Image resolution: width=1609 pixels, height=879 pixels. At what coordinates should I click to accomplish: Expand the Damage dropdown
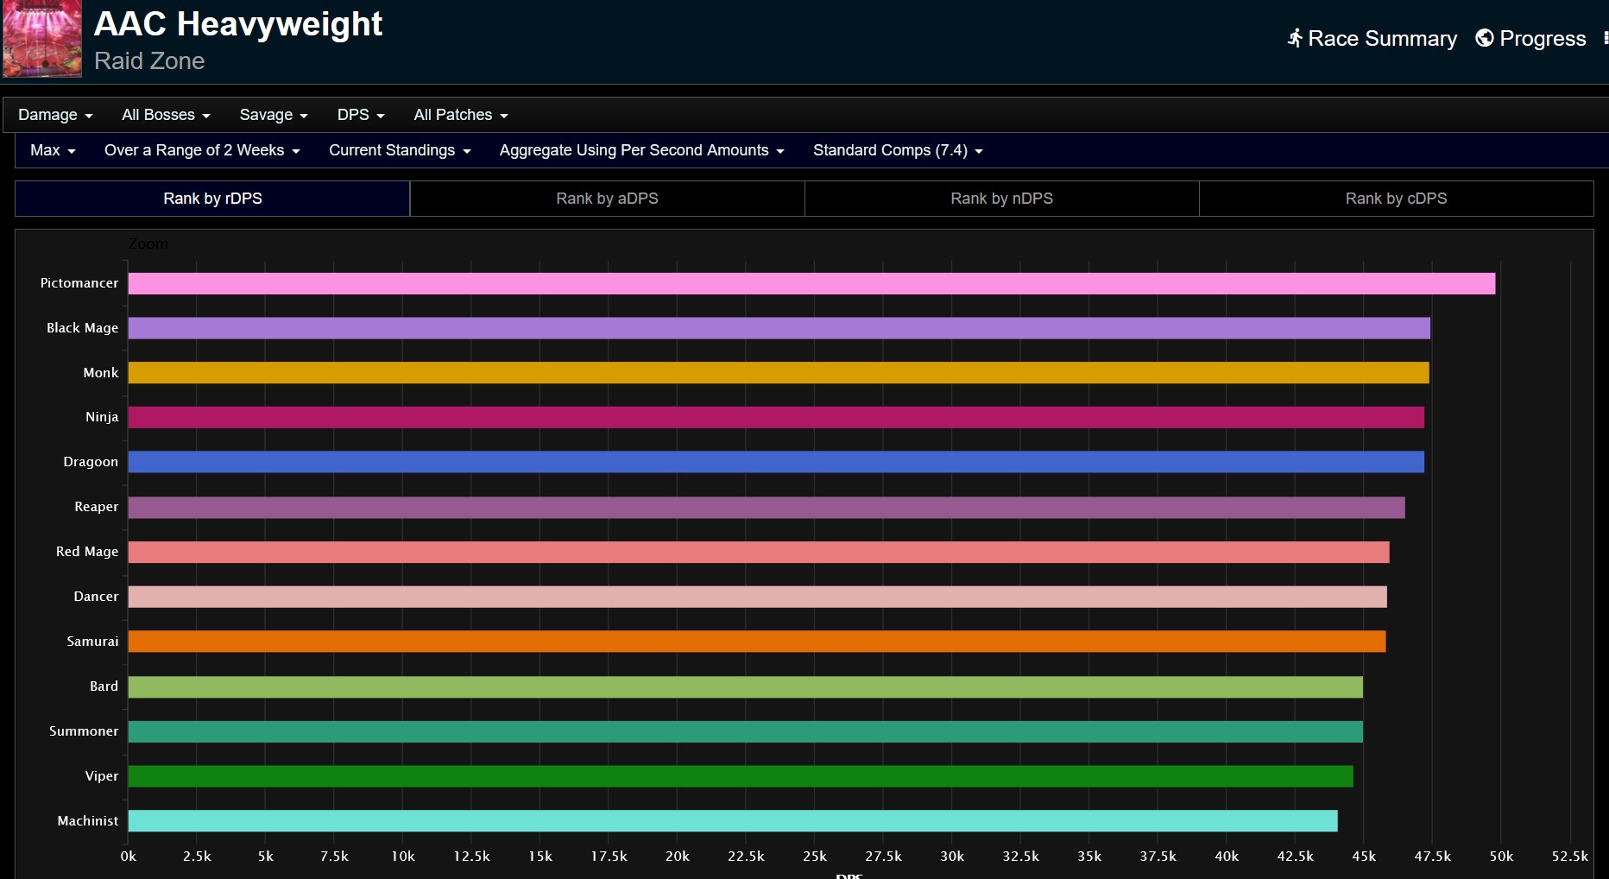click(55, 115)
